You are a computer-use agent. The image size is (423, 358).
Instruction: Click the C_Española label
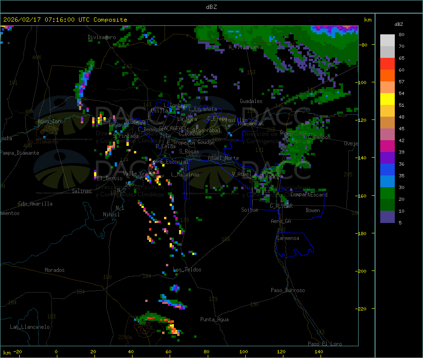click(203, 109)
